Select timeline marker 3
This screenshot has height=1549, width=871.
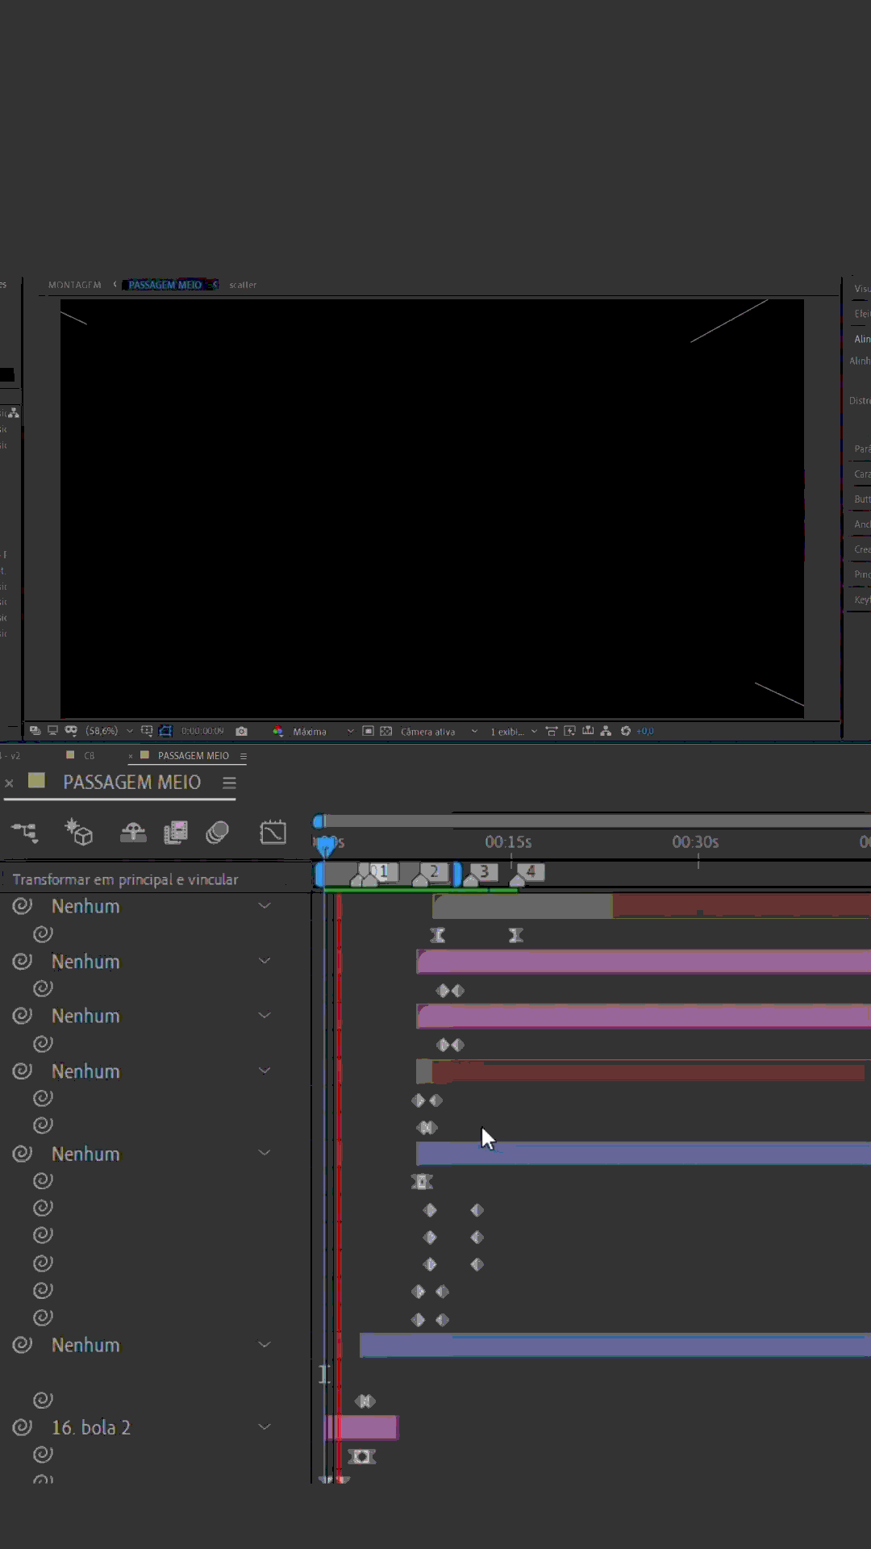tap(484, 872)
